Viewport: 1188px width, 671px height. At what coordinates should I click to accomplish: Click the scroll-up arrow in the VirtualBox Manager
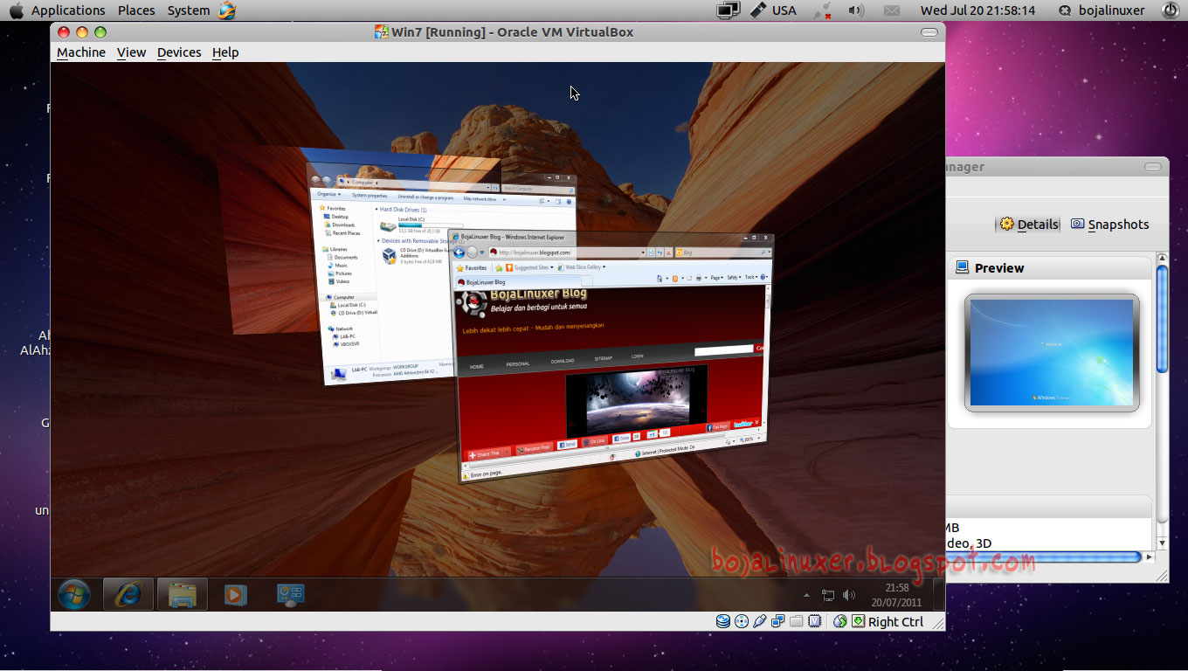point(1162,259)
